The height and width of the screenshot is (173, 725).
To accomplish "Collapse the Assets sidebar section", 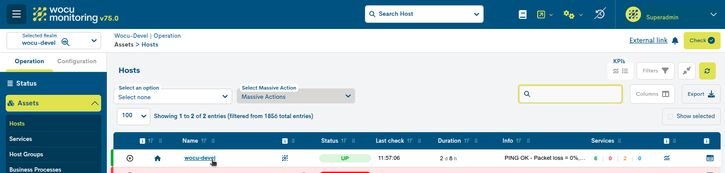I will point(53,103).
